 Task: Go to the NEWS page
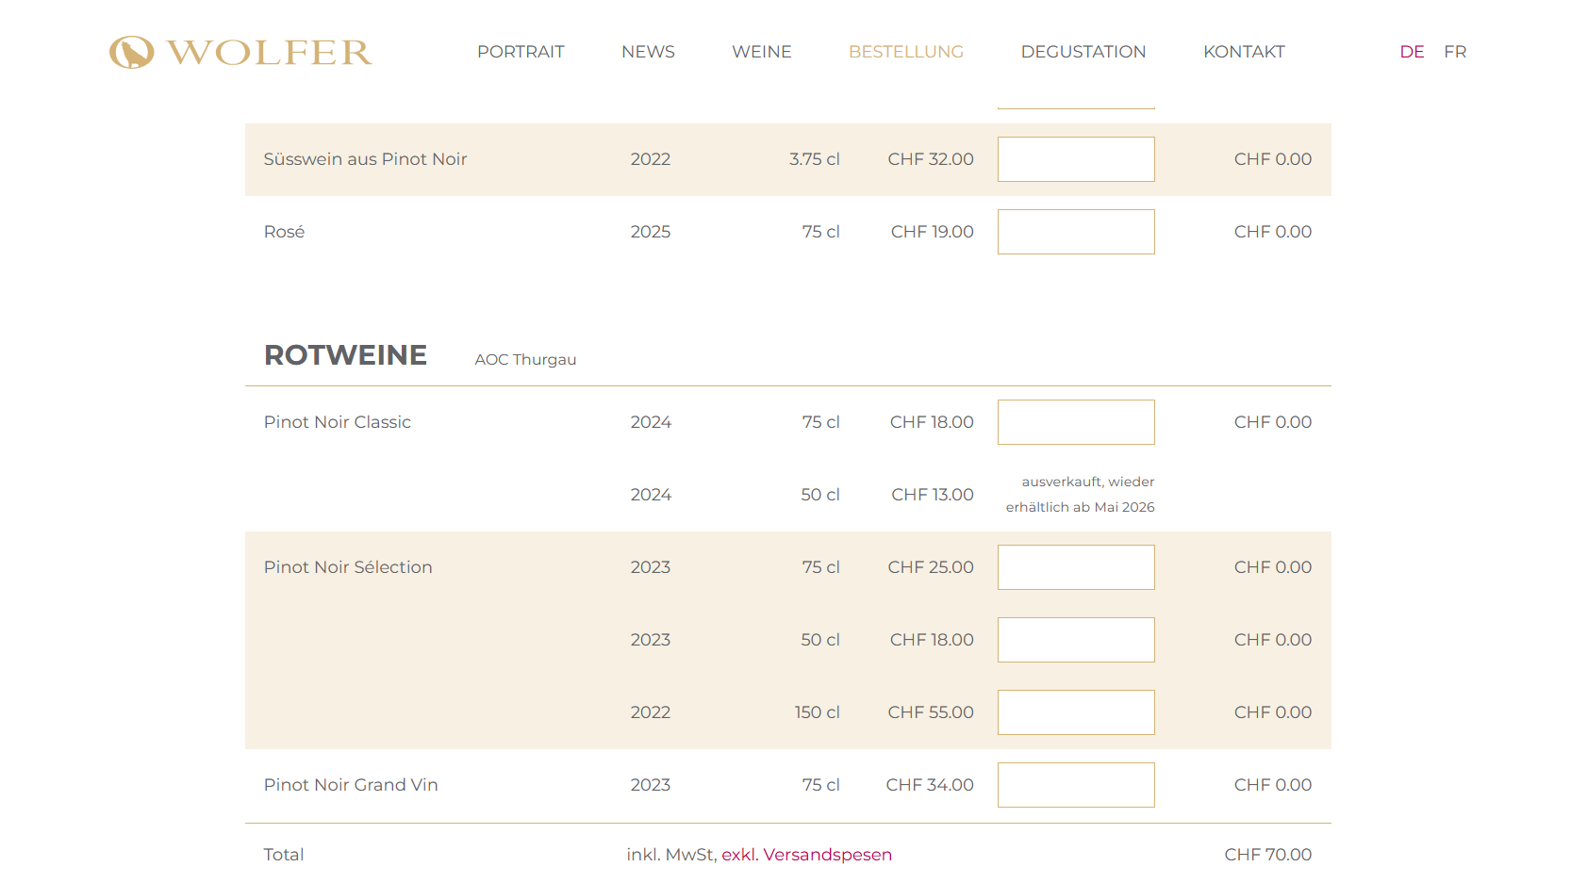click(648, 52)
